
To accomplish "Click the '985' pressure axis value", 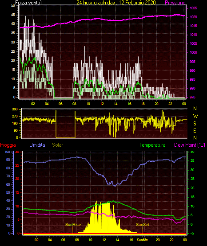I will pyautogui.click(x=192, y=79).
